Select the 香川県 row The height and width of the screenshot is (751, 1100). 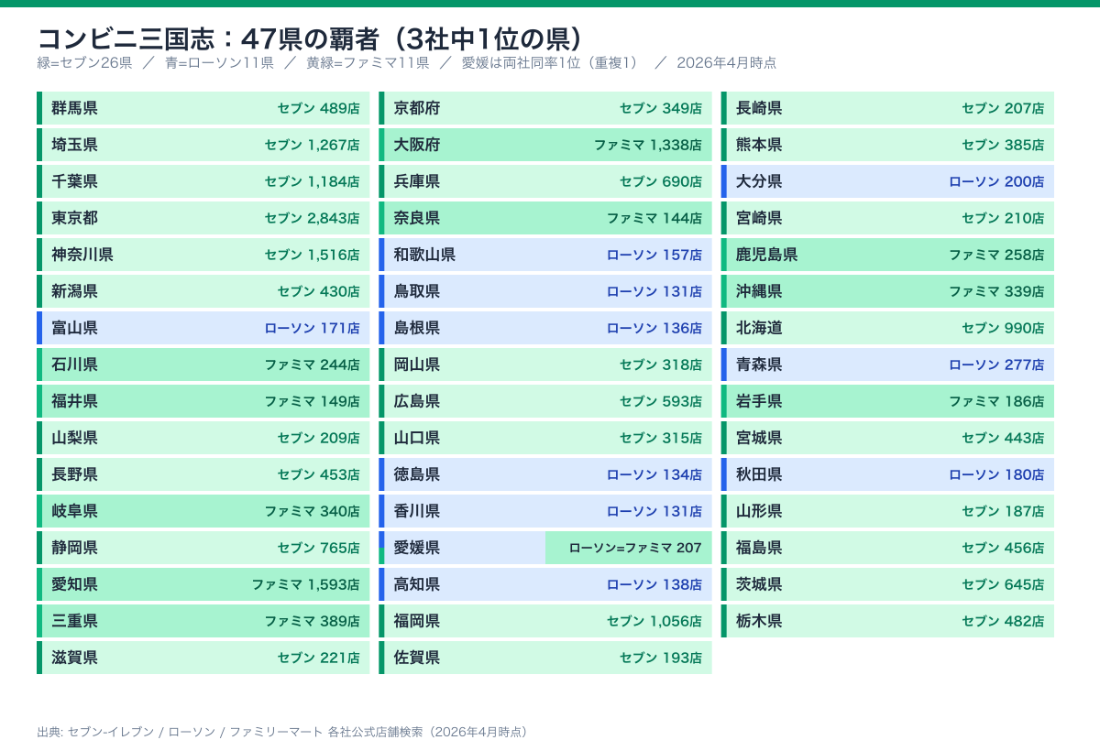545,511
